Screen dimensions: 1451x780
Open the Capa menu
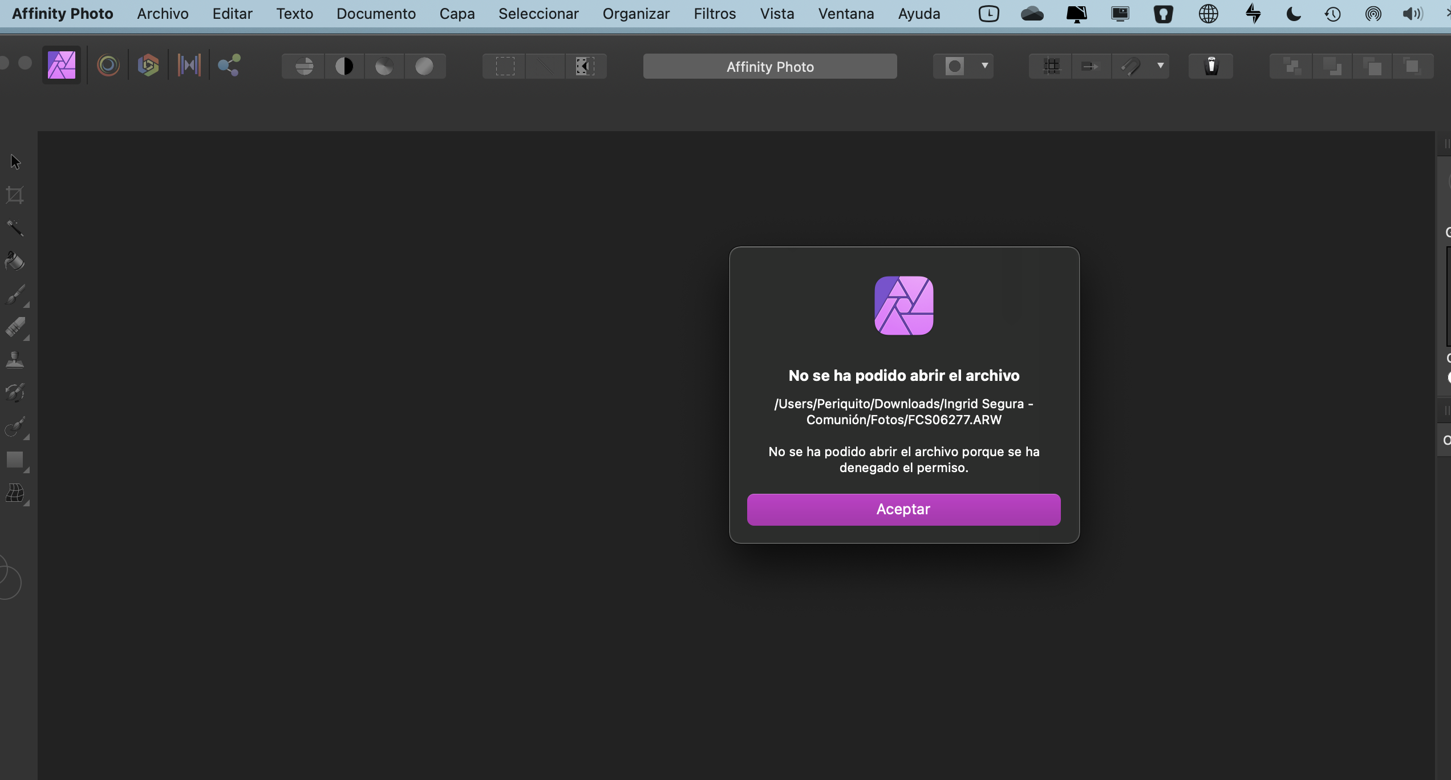pos(457,14)
